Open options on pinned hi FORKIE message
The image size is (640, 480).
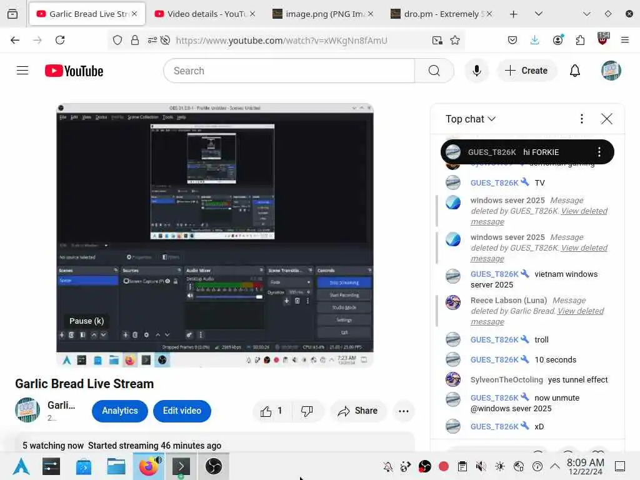[x=599, y=152]
